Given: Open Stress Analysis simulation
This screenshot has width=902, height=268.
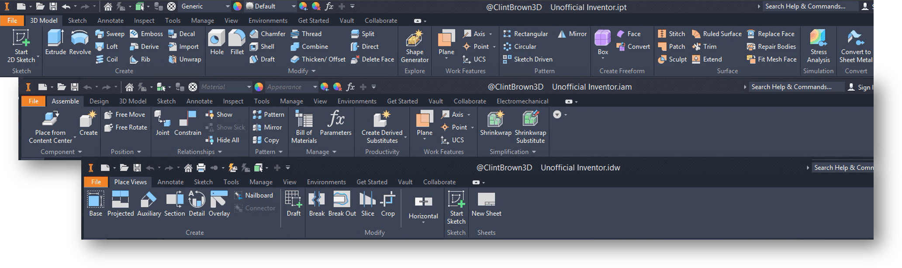Looking at the screenshot, I should click(x=819, y=46).
